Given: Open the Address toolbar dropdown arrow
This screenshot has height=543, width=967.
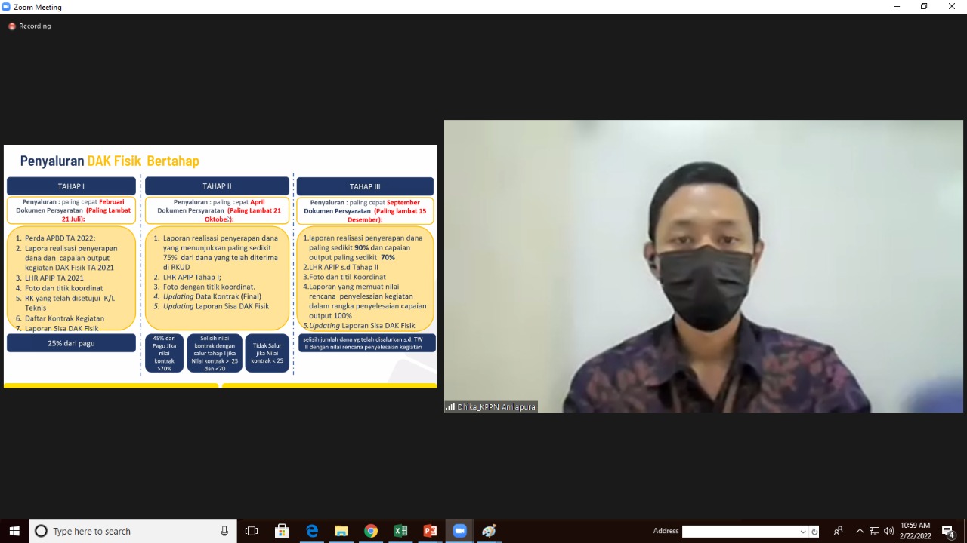Looking at the screenshot, I should [802, 532].
